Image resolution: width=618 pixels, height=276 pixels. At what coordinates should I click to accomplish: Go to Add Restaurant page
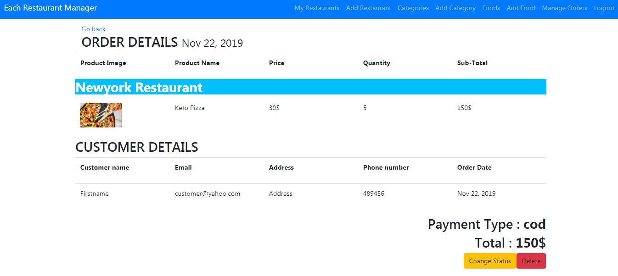368,8
